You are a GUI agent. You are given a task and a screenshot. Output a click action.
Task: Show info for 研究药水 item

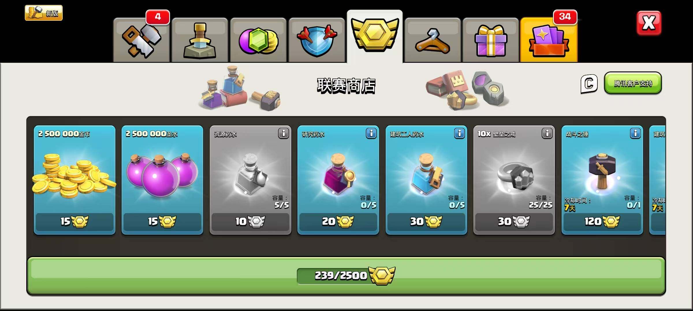(x=371, y=133)
